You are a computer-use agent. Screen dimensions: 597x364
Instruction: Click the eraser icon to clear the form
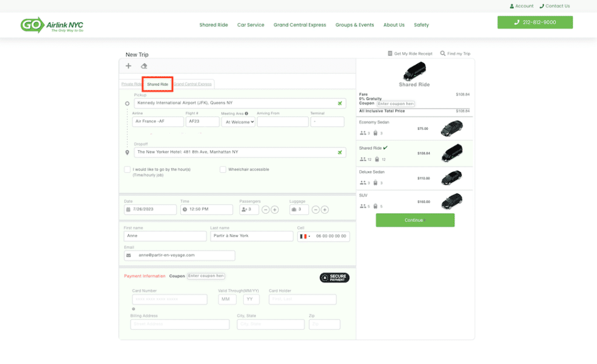(144, 66)
